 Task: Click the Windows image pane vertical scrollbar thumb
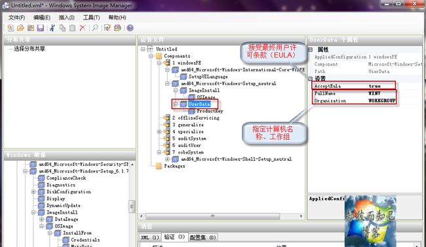click(132, 206)
